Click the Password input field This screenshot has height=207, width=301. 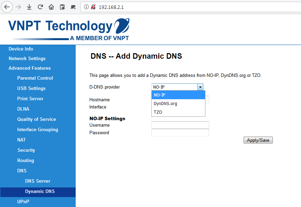click(180, 133)
